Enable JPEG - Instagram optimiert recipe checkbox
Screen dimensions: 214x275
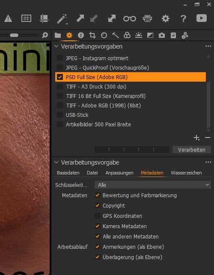(60, 58)
